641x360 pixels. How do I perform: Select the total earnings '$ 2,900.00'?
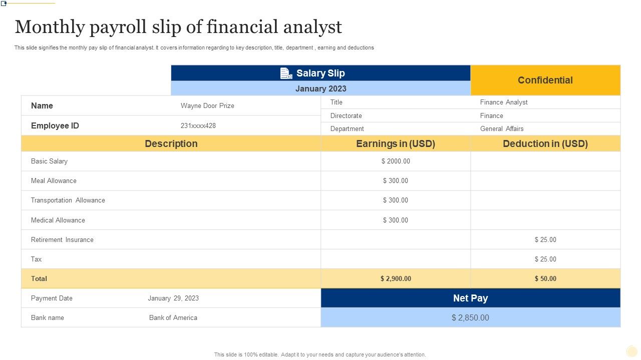point(396,278)
